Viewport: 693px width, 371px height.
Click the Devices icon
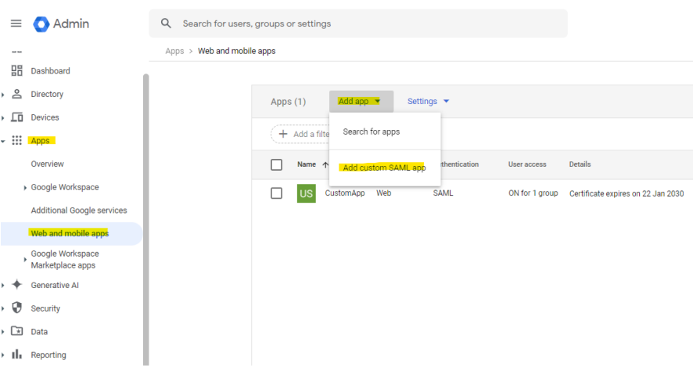pos(16,117)
